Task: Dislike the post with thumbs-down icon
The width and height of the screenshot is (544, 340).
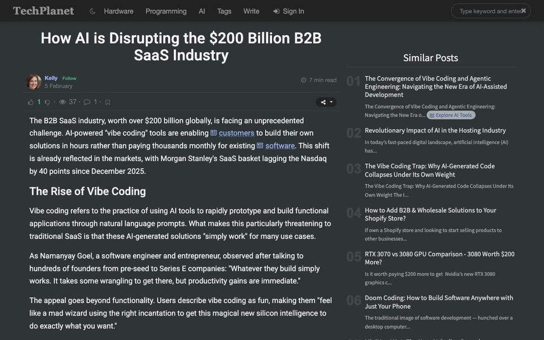Action: click(48, 102)
